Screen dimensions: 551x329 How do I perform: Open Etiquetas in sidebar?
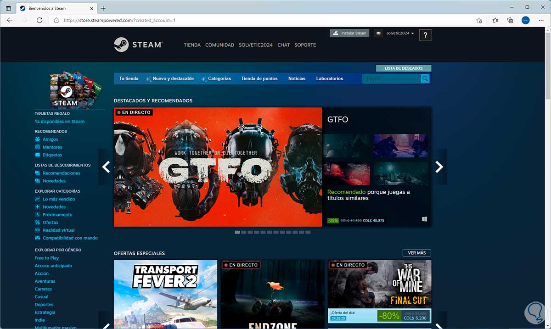click(52, 155)
